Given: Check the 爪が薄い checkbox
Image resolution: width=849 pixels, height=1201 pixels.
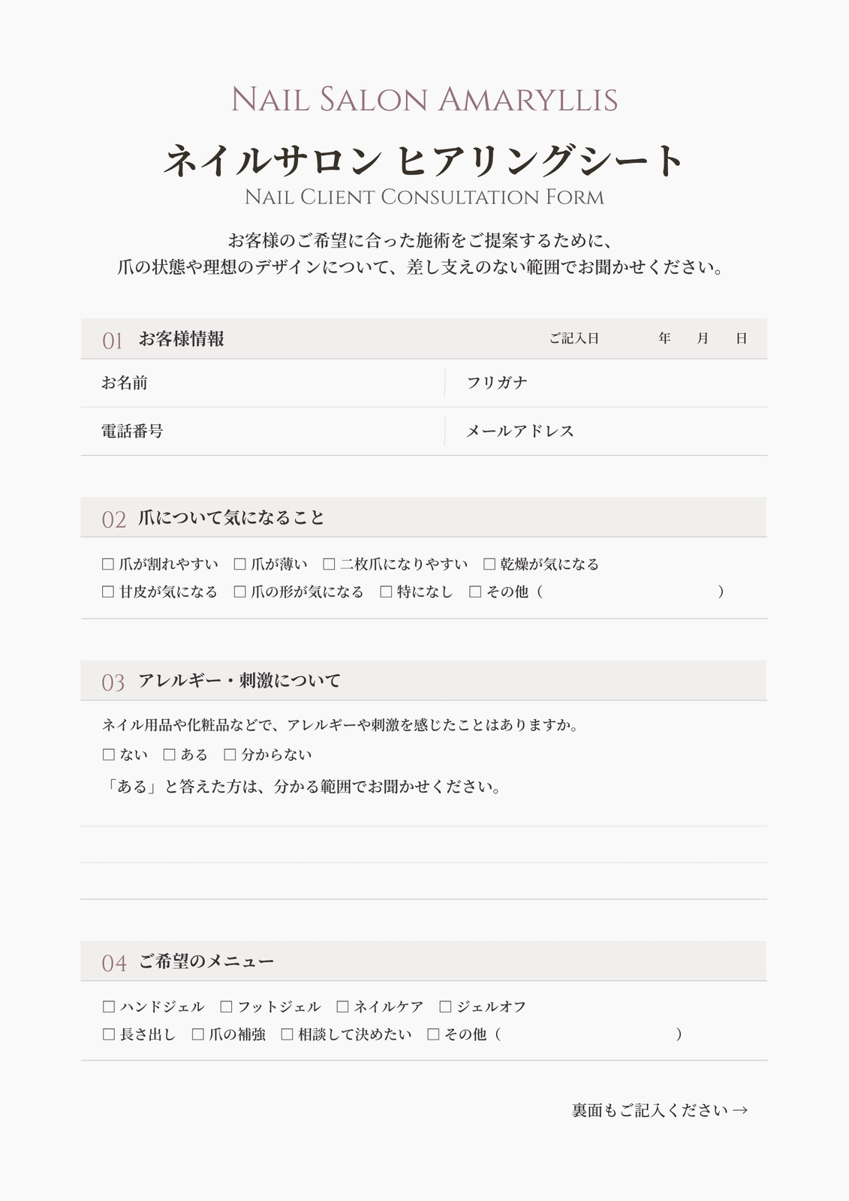Looking at the screenshot, I should [240, 564].
